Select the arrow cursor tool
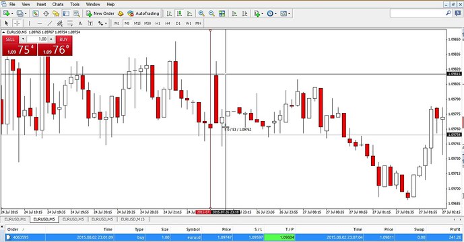Screen dimensions: 464x242 (x=7, y=23)
